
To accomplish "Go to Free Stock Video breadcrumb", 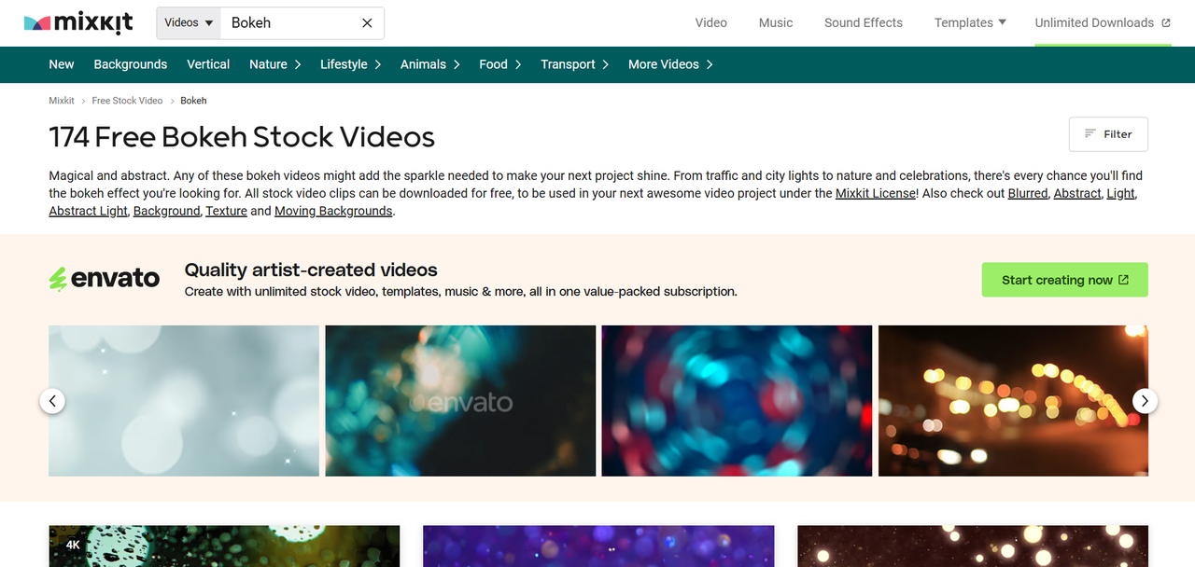I will click(127, 101).
